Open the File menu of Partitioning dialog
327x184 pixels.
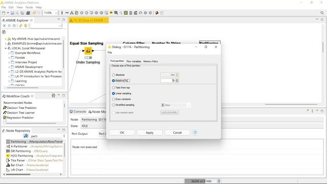pyautogui.click(x=110, y=53)
